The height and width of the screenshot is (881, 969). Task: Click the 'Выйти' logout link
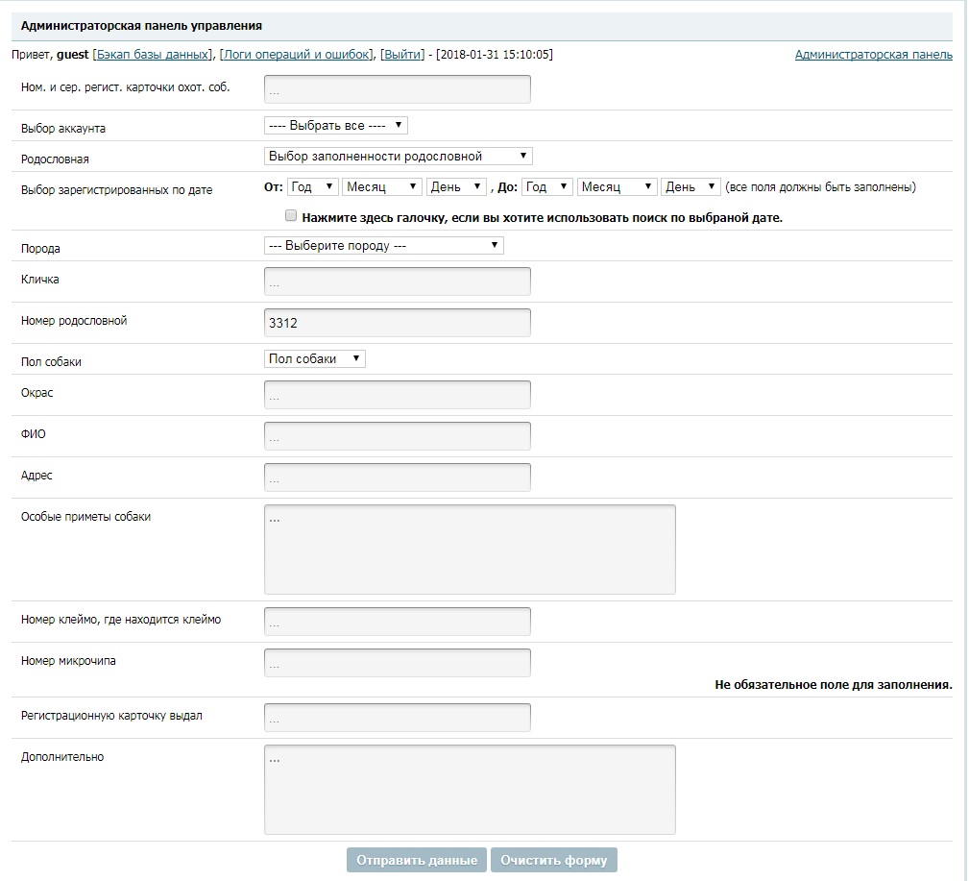coord(401,55)
